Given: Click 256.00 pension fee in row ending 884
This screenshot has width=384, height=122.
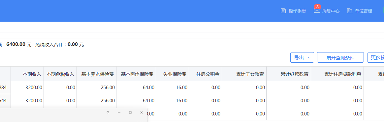Looking at the screenshot, I should pyautogui.click(x=108, y=88).
